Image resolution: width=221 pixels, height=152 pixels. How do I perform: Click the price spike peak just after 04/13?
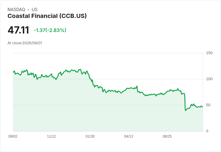point(137,86)
